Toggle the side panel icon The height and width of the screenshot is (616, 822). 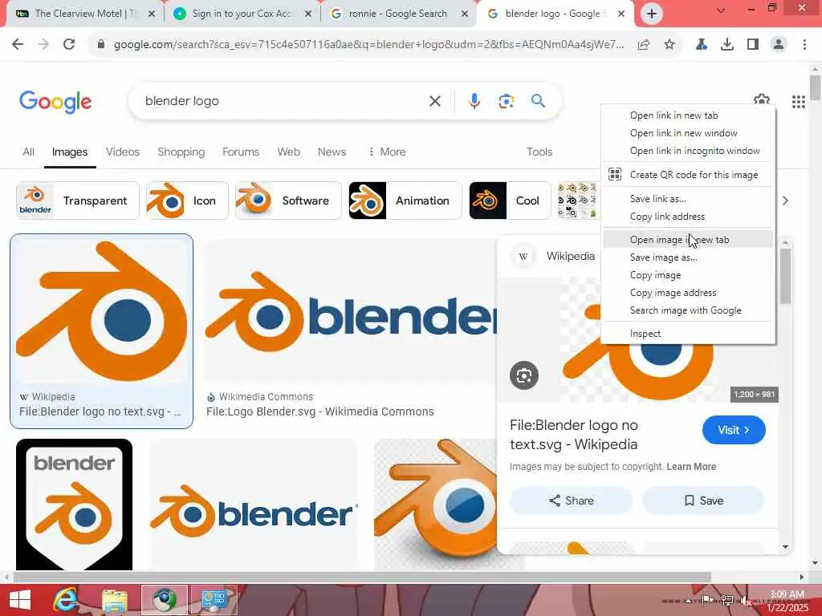[x=753, y=45]
